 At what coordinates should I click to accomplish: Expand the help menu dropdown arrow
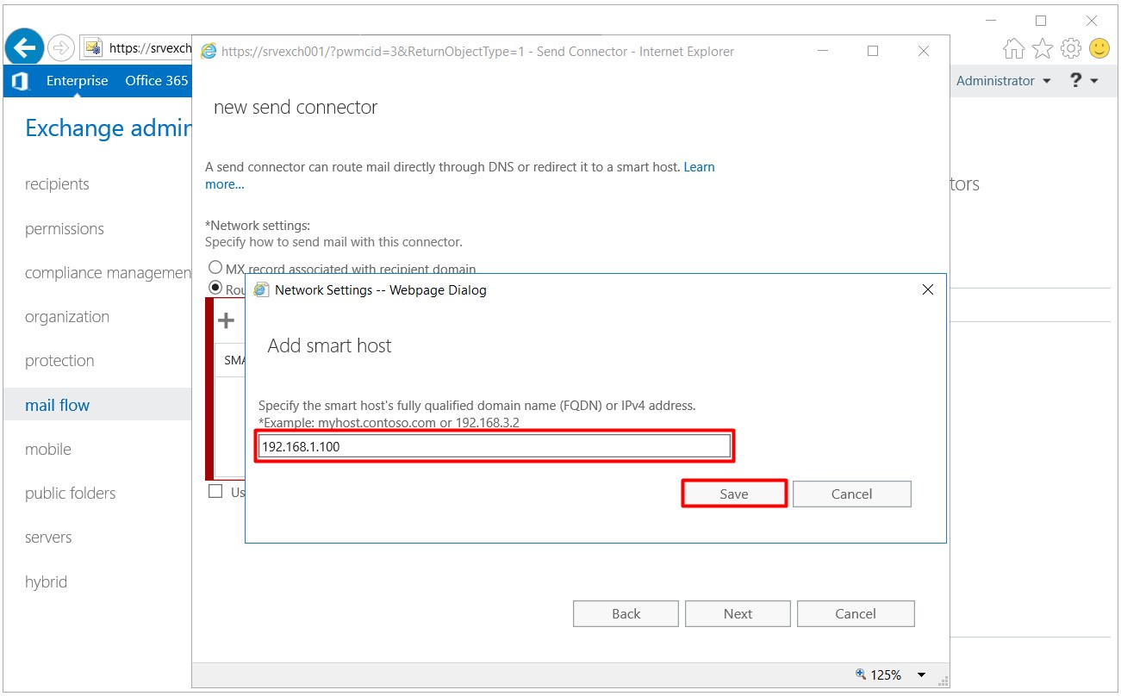coord(1094,81)
